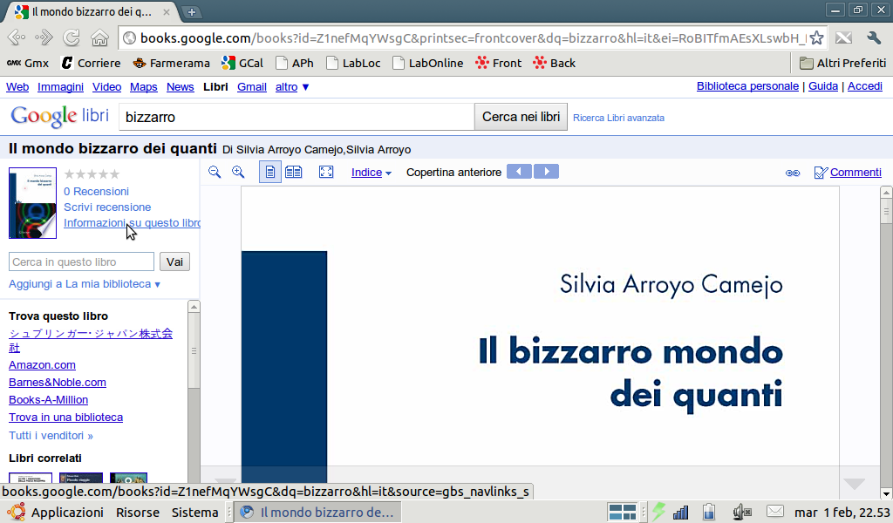Expand the Indice dropdown

coord(372,173)
